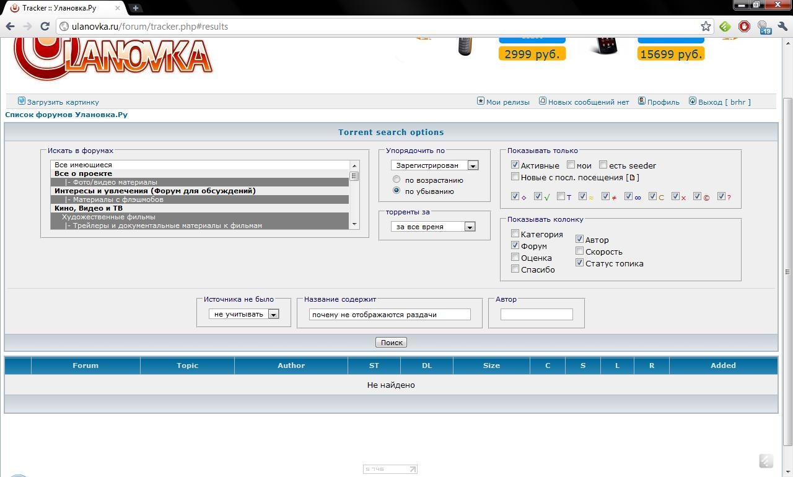Open the 'Источника не было' dropdown
The height and width of the screenshot is (477, 793).
click(x=244, y=314)
